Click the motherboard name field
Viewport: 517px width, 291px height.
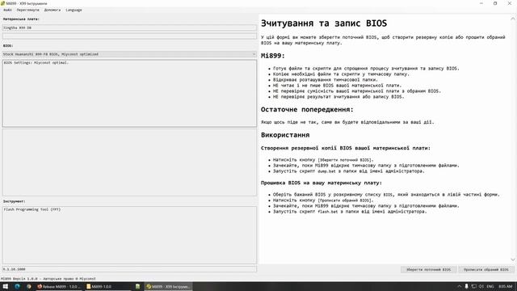coord(129,27)
